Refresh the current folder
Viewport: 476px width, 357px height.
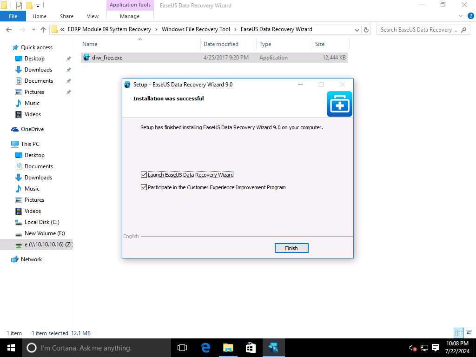point(366,30)
